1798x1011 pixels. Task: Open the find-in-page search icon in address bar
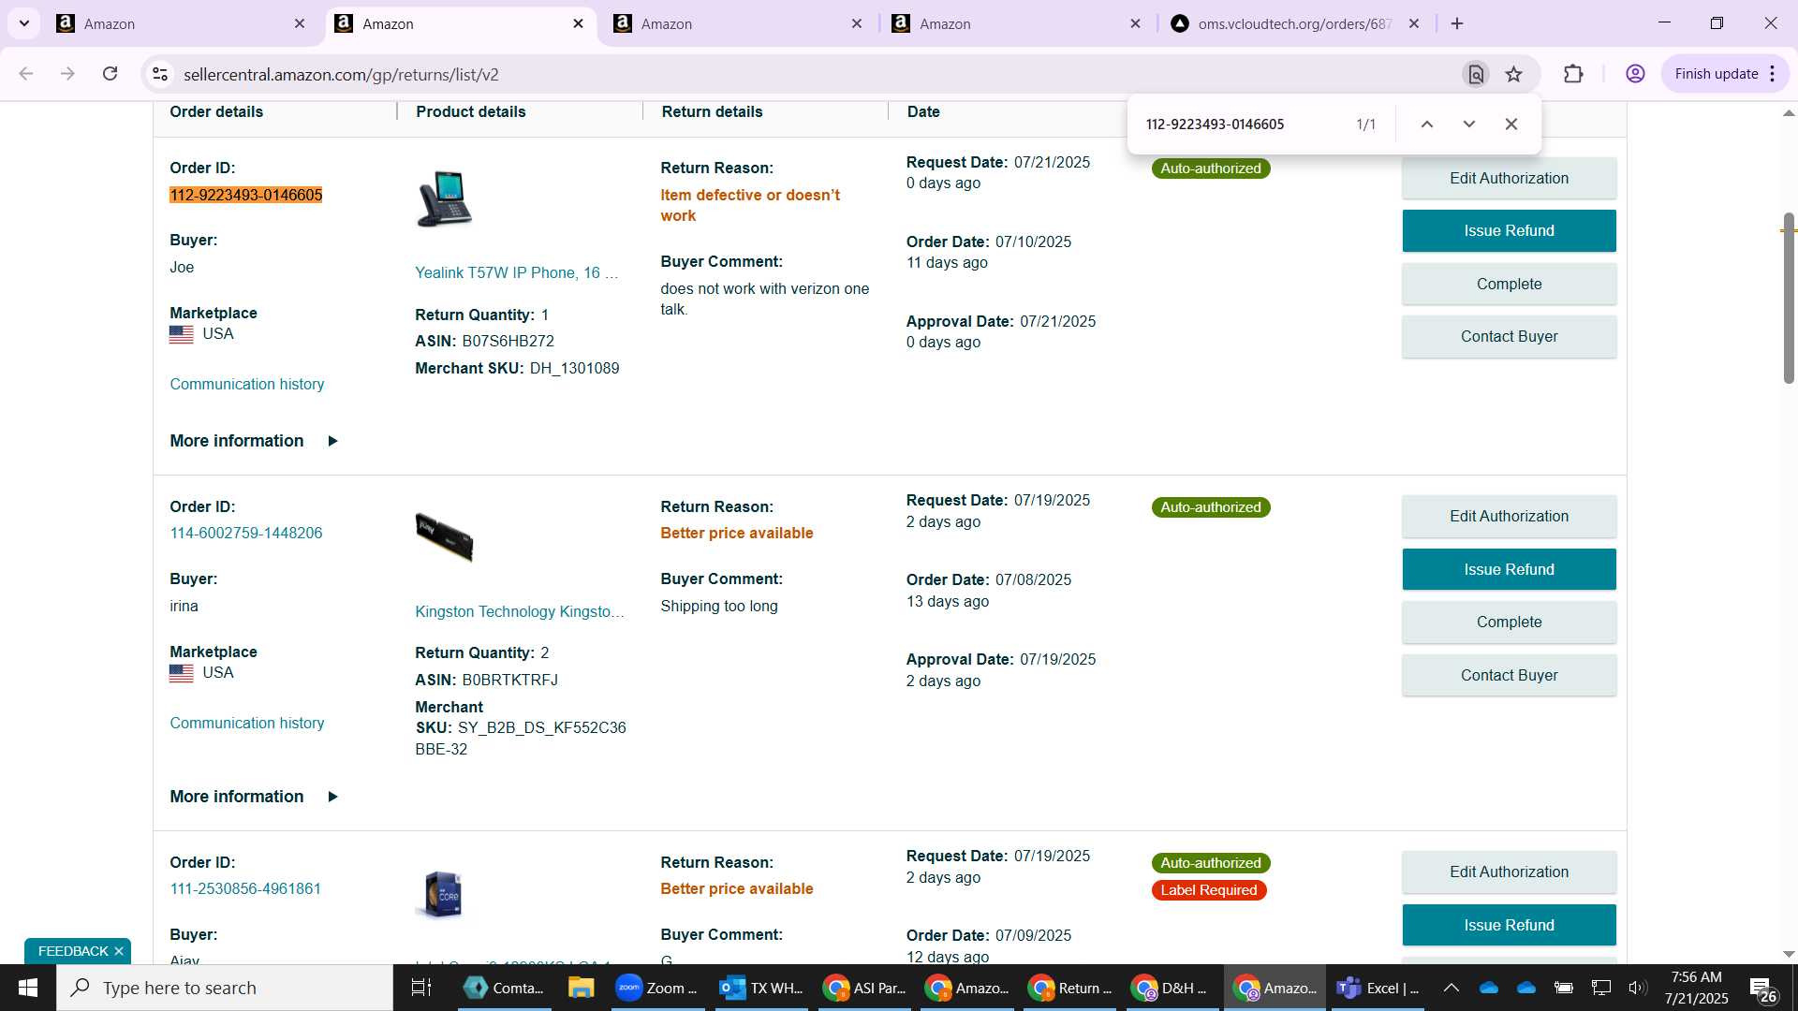click(1476, 74)
